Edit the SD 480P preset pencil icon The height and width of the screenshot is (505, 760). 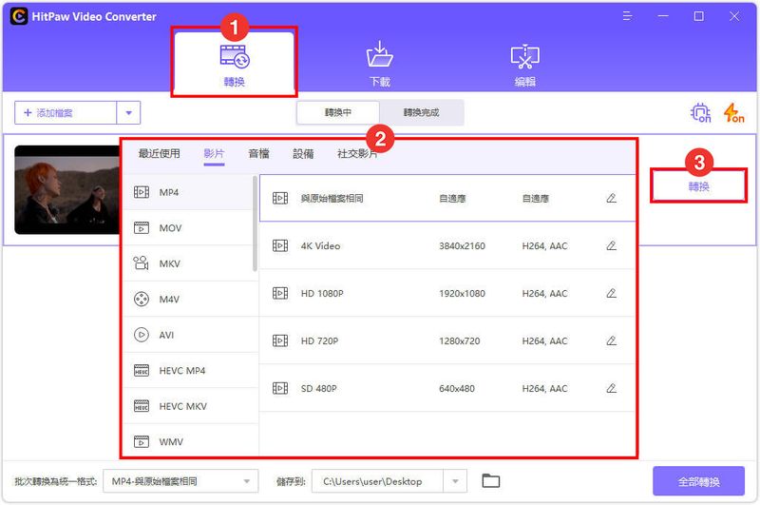(611, 388)
